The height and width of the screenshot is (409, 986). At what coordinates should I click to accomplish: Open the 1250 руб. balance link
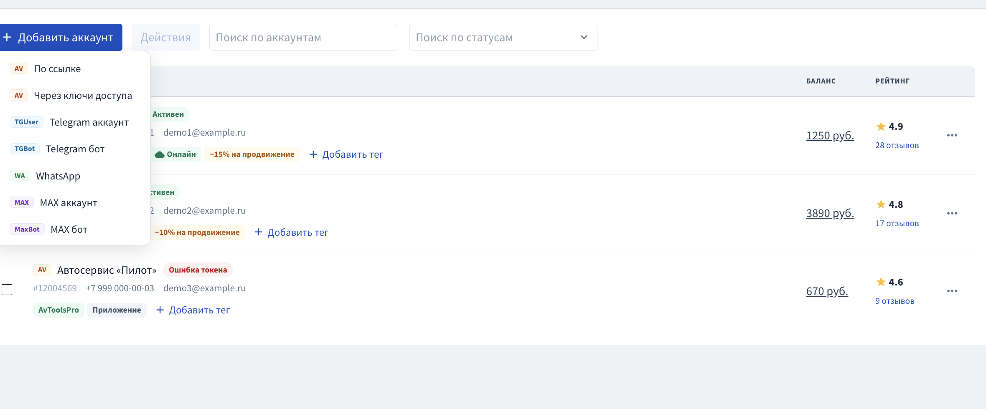point(830,136)
